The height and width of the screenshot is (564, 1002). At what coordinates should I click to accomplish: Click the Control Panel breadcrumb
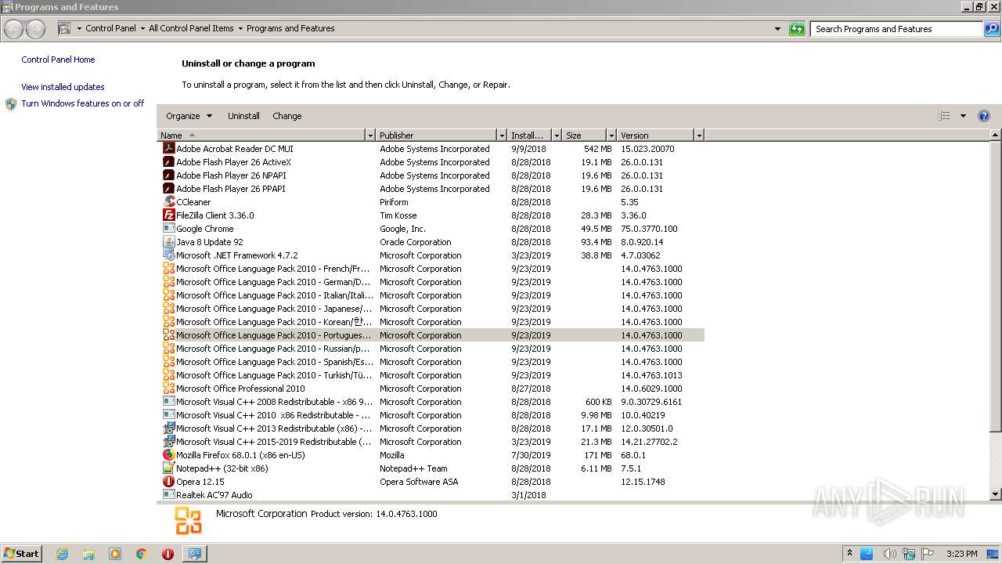(x=110, y=28)
